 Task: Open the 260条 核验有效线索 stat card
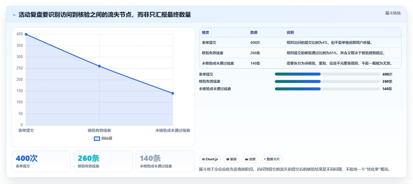tap(103, 161)
